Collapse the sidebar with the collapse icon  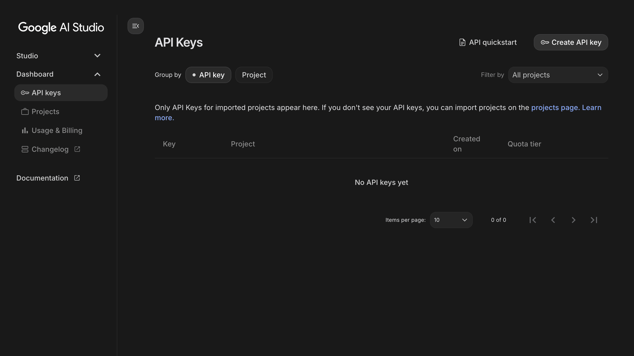pyautogui.click(x=135, y=26)
